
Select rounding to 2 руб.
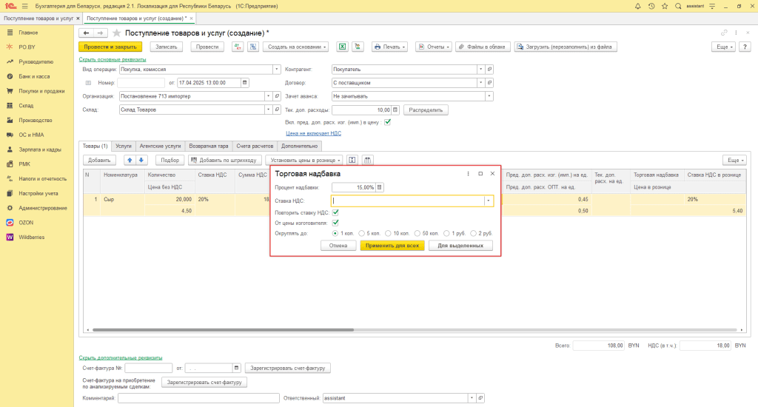point(473,233)
